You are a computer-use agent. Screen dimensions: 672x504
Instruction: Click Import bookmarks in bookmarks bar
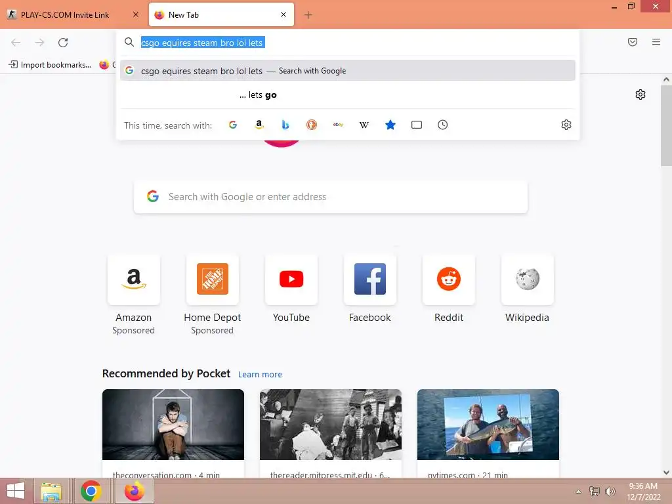50,65
